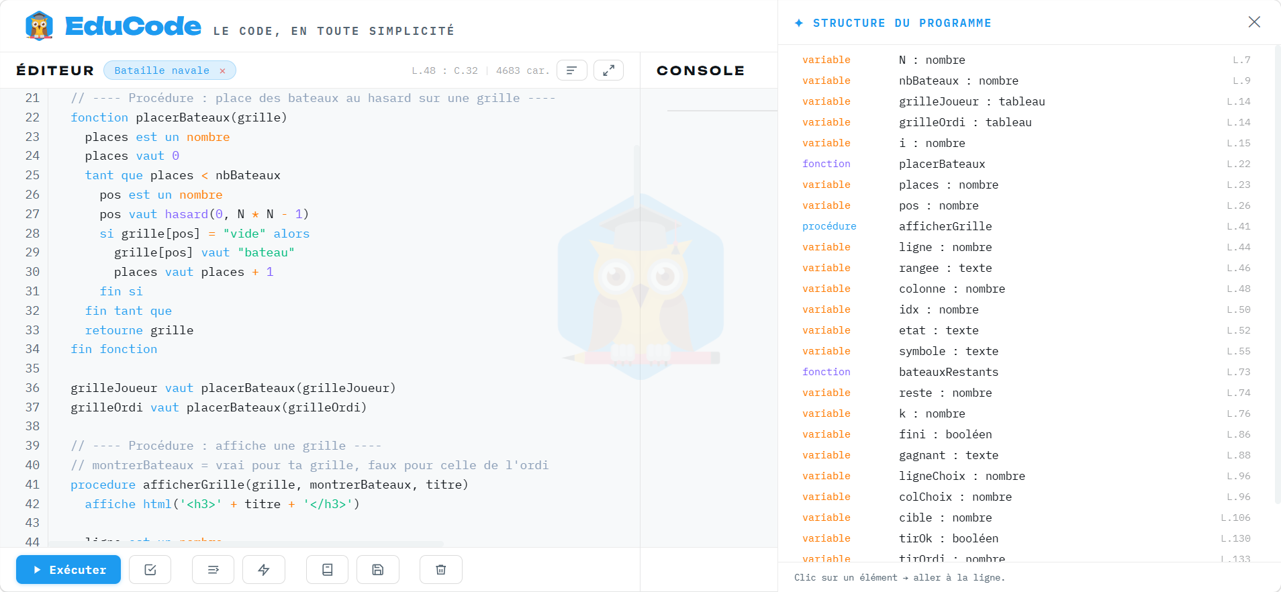The height and width of the screenshot is (592, 1281).
Task: Click code line 27 with hasard call
Action: click(x=204, y=214)
